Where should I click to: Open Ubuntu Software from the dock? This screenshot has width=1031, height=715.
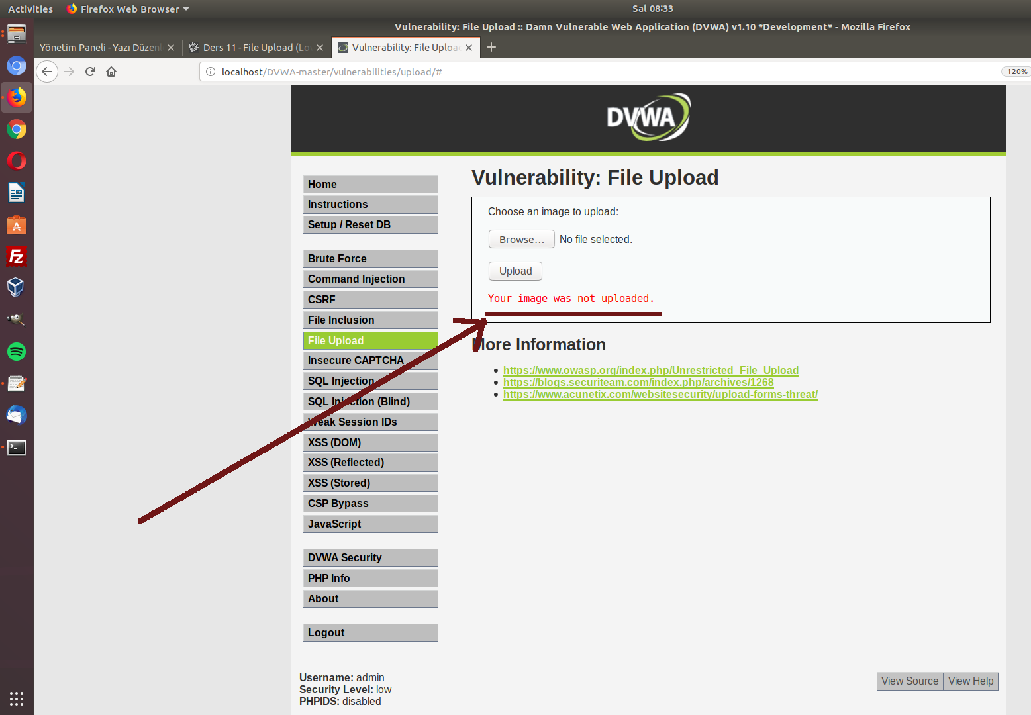pos(17,224)
